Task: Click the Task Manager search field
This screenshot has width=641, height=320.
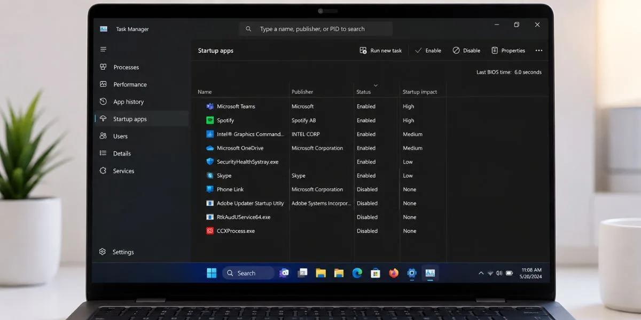Action: pyautogui.click(x=316, y=29)
